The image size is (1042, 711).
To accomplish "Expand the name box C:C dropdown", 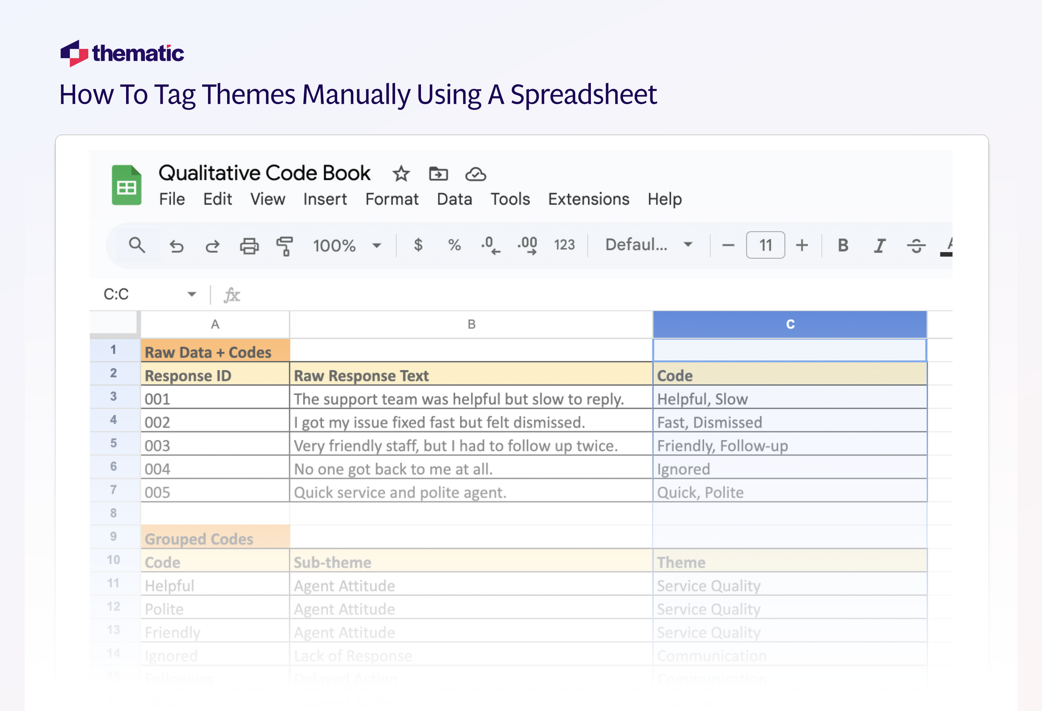I will (192, 294).
